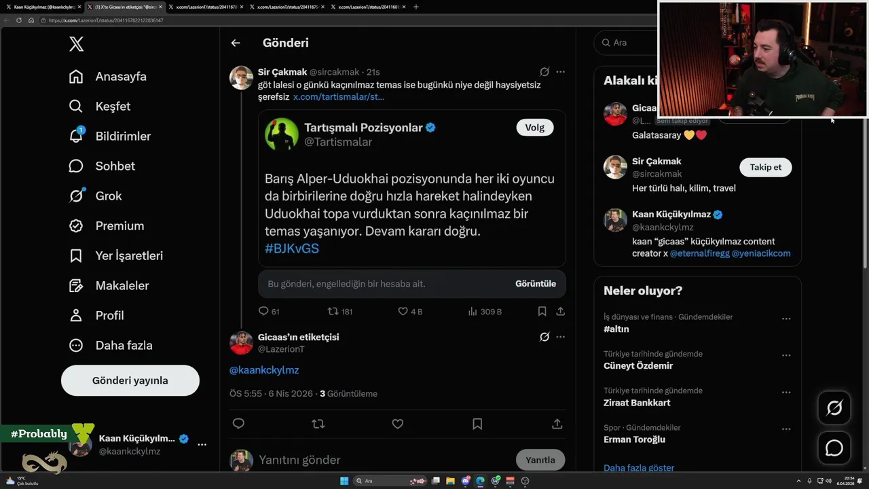The image size is (869, 489).
Task: Click Grok icon on Sir Çakmak's post
Action: click(x=544, y=72)
